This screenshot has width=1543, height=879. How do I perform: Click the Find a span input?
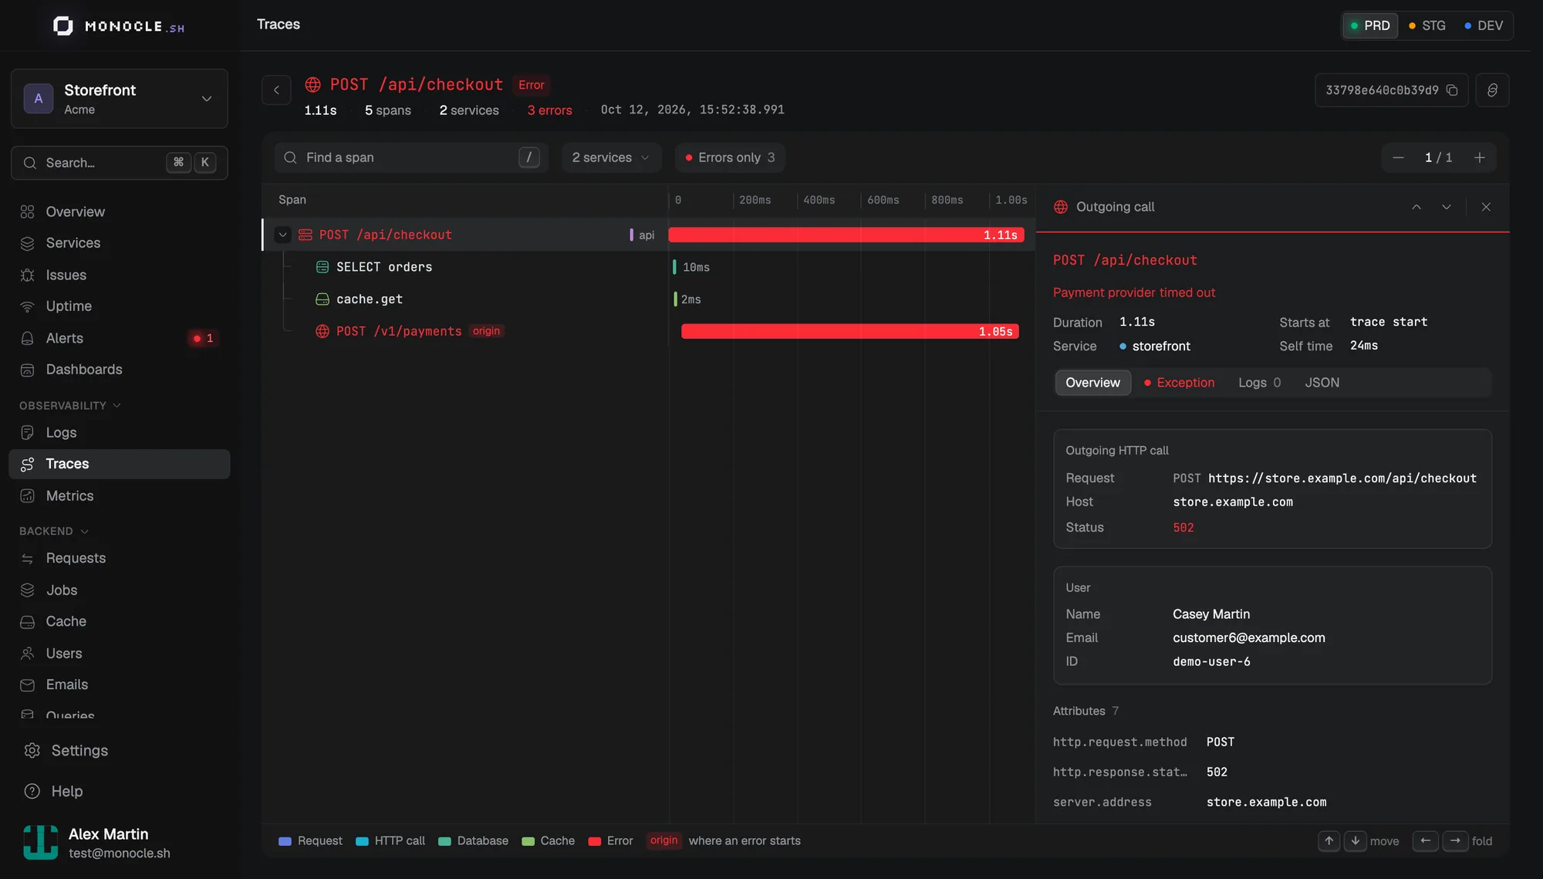point(411,157)
